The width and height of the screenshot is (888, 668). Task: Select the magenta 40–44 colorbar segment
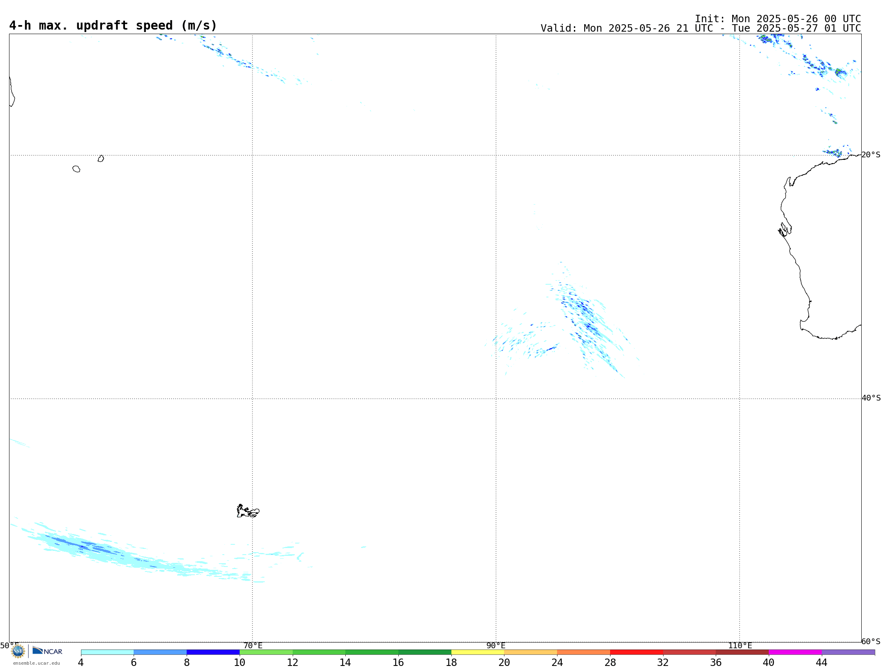click(x=795, y=652)
